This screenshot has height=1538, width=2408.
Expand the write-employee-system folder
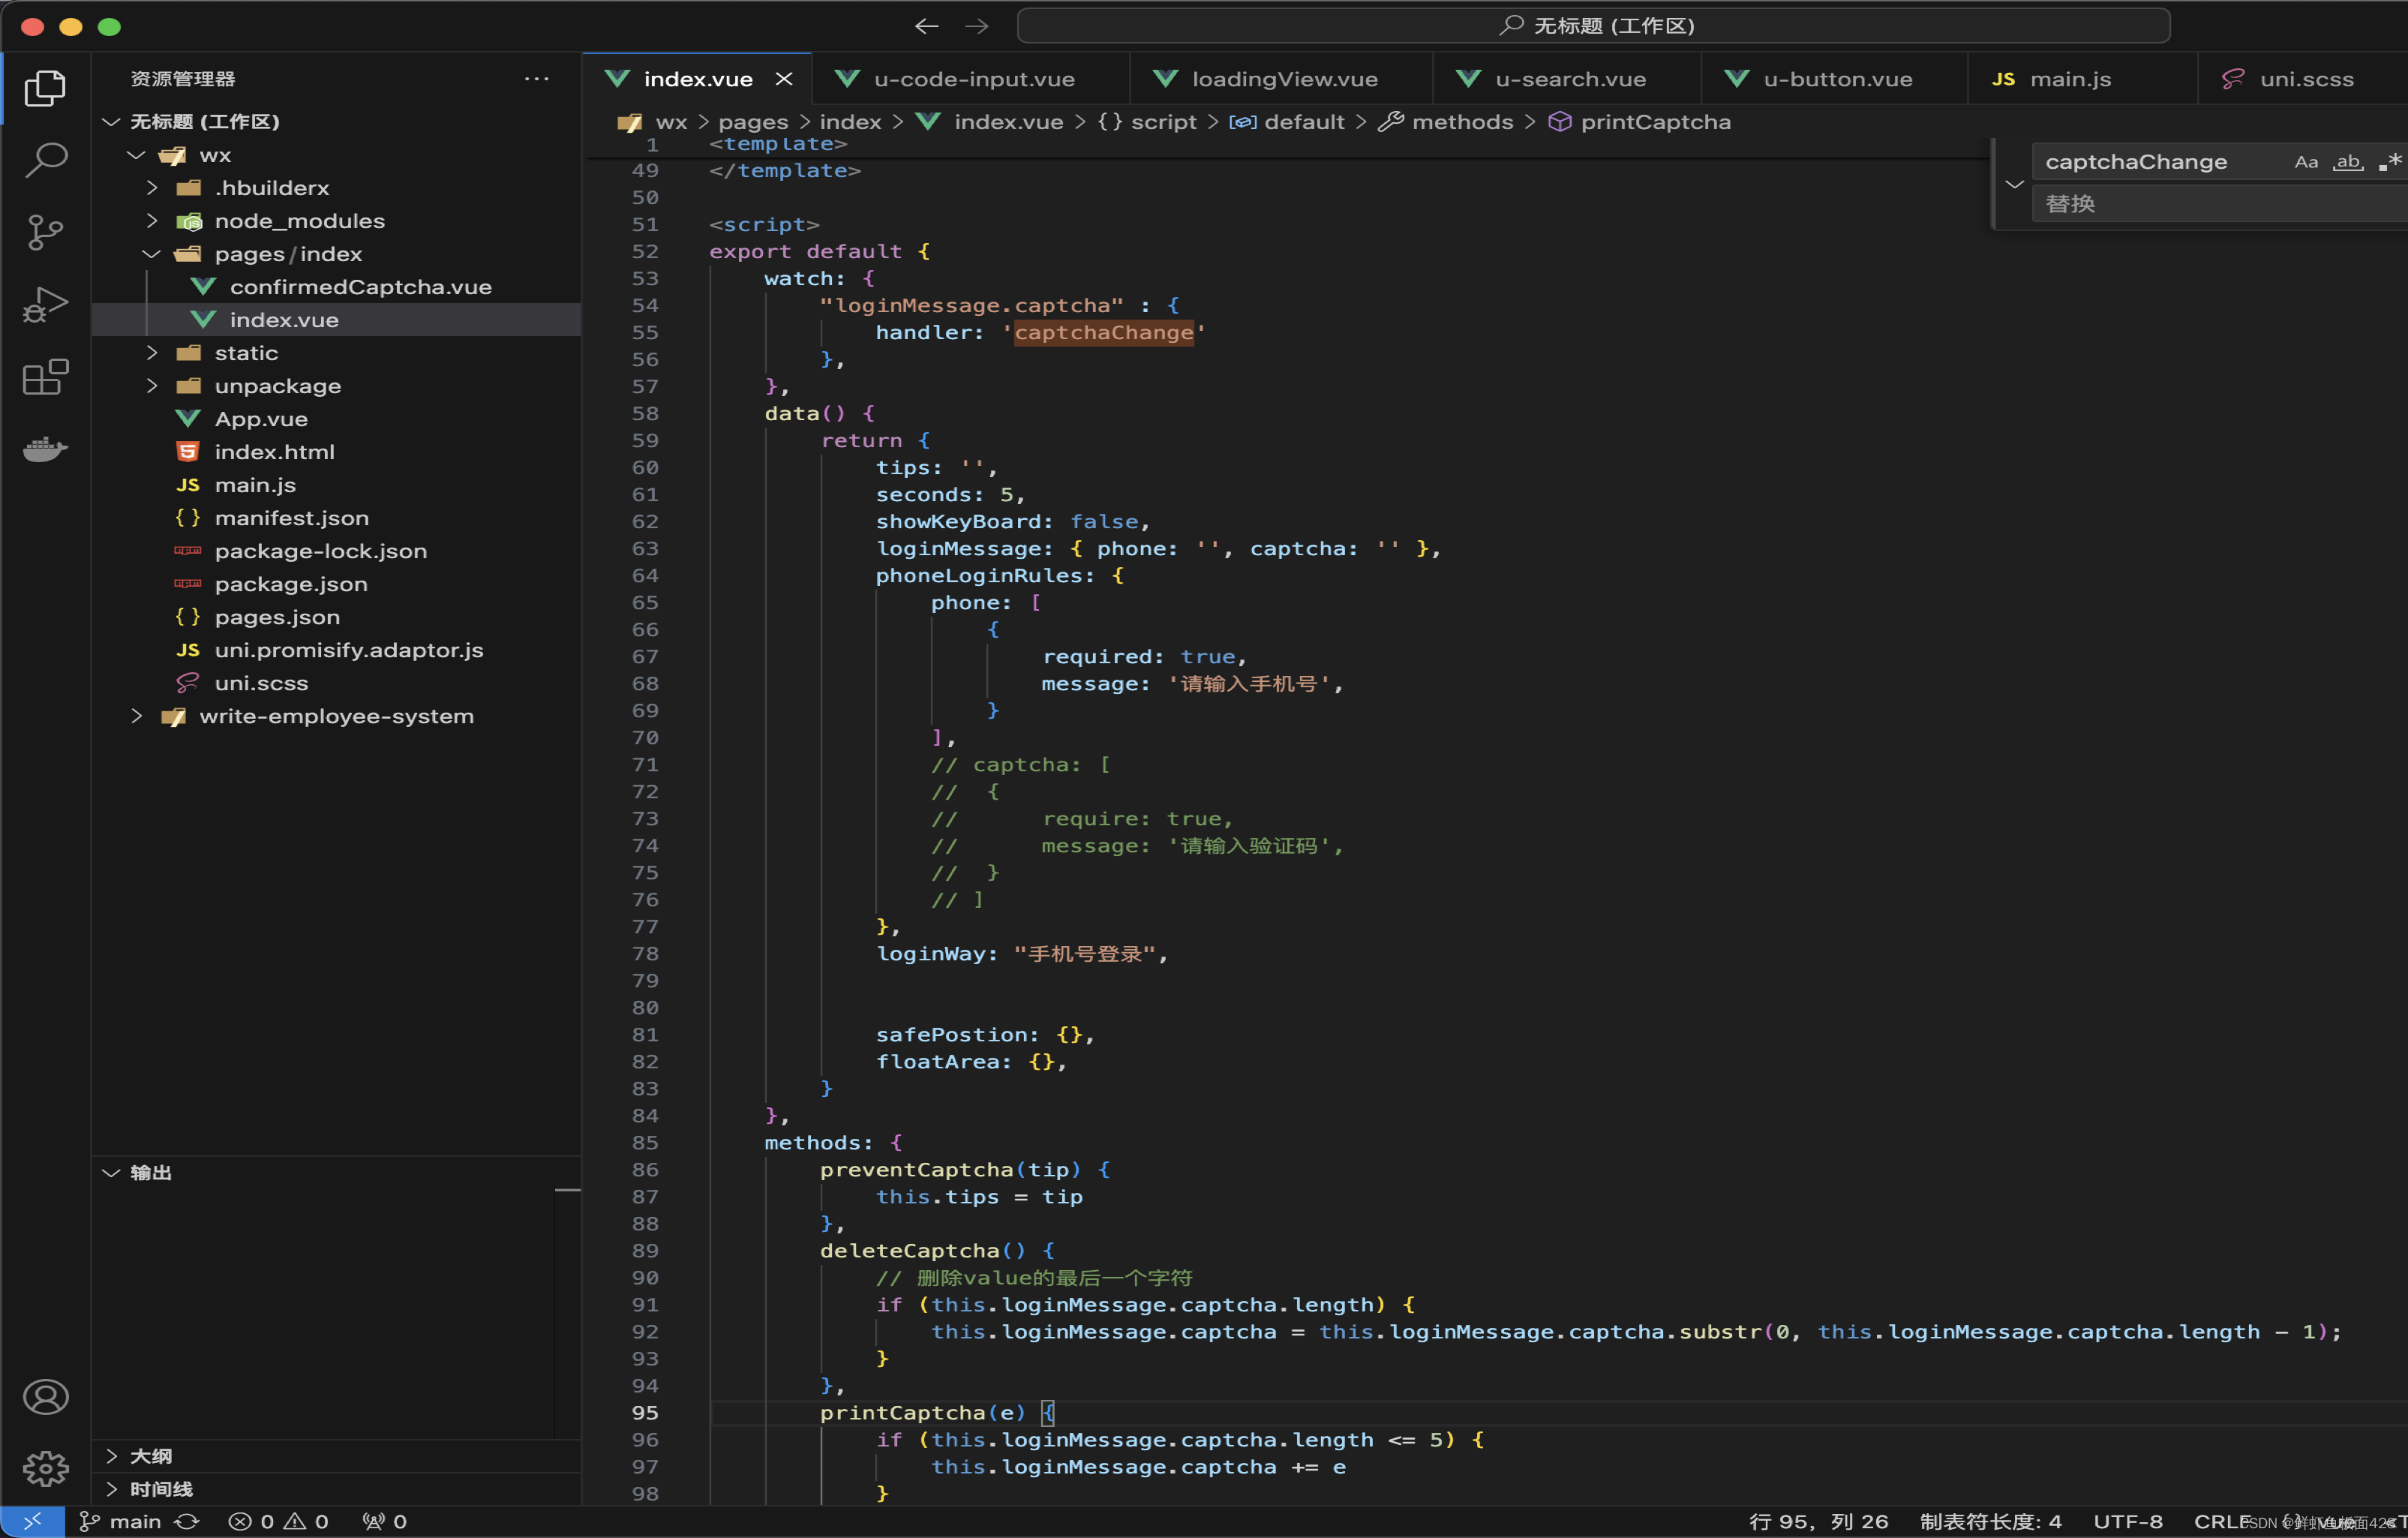[136, 716]
